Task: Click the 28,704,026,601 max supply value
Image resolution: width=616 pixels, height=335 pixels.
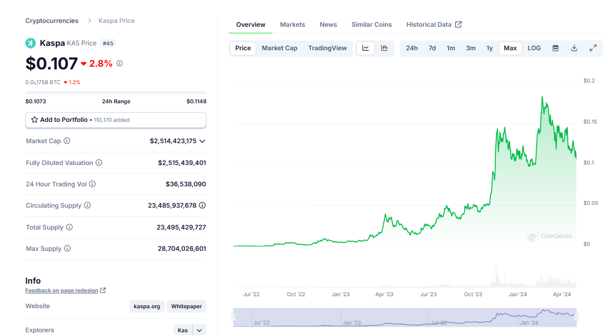Action: point(182,249)
